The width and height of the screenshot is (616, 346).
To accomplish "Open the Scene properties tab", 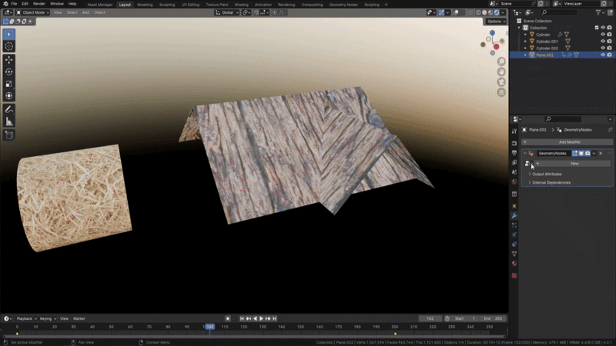I will pyautogui.click(x=514, y=172).
